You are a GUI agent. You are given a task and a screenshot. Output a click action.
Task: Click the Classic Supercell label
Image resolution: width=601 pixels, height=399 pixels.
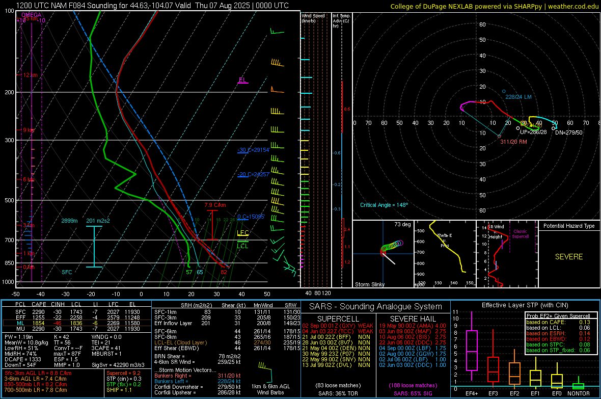pyautogui.click(x=520, y=234)
